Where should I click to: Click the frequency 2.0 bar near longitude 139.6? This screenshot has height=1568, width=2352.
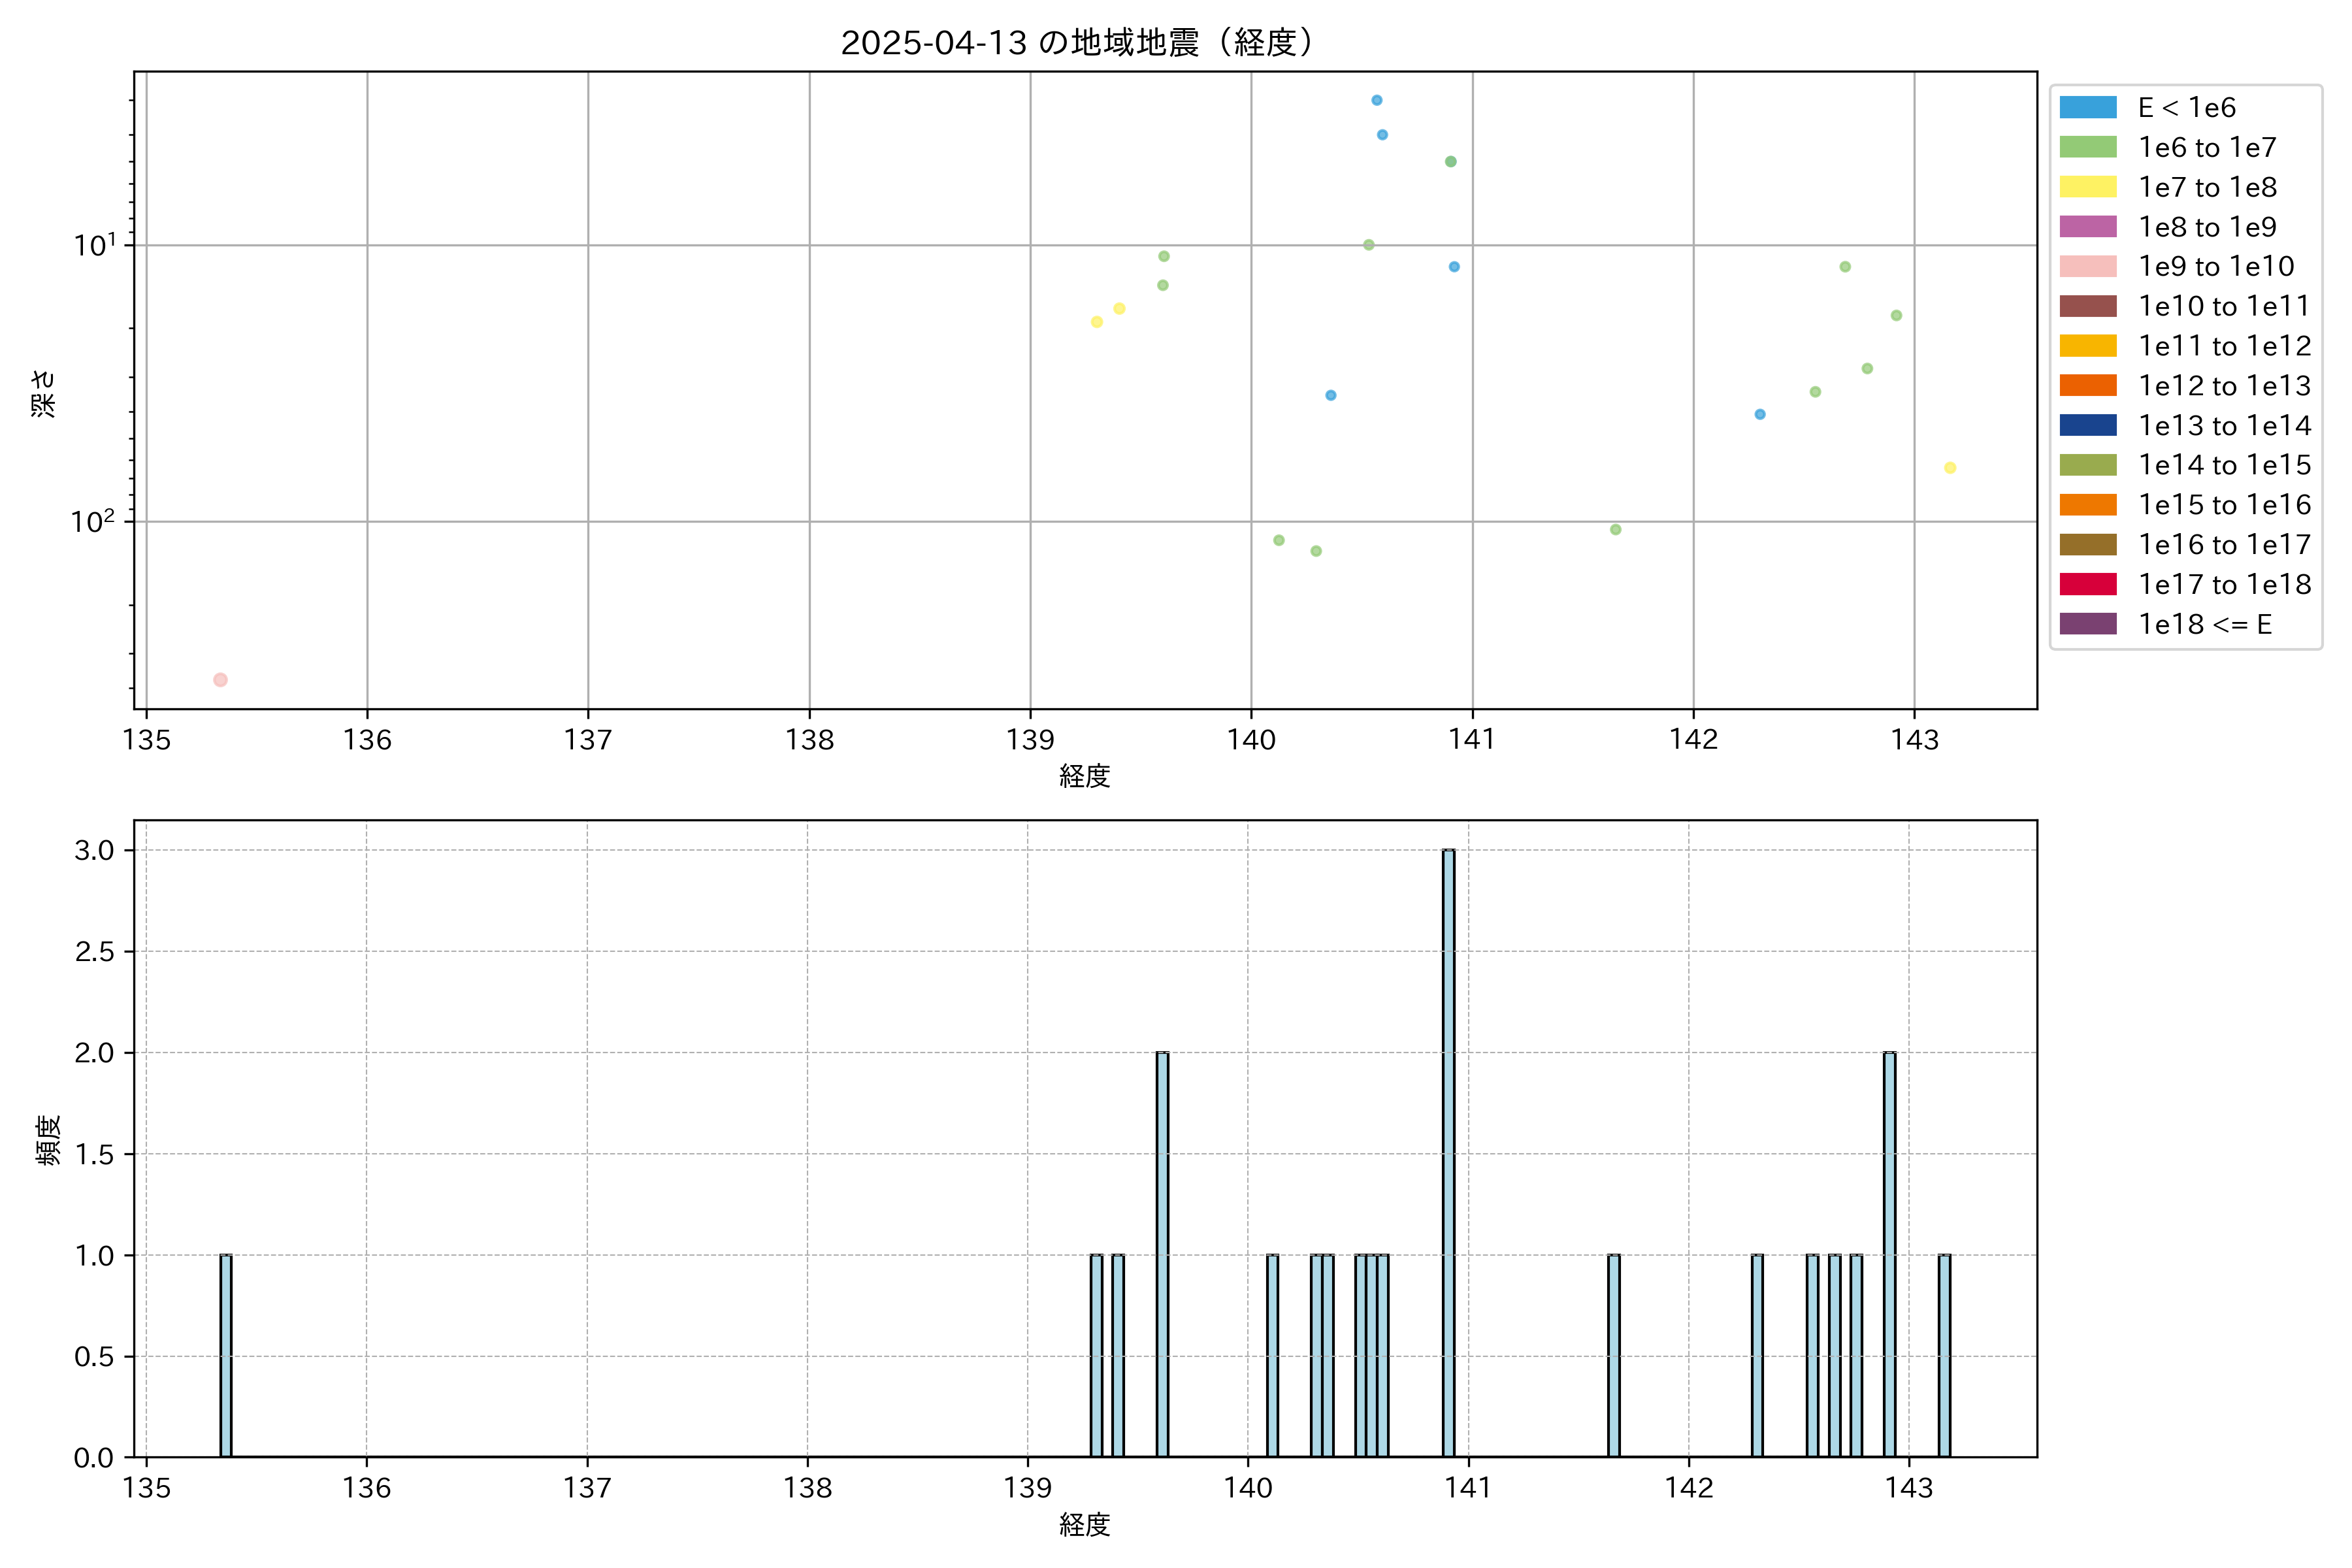pyautogui.click(x=1162, y=1254)
